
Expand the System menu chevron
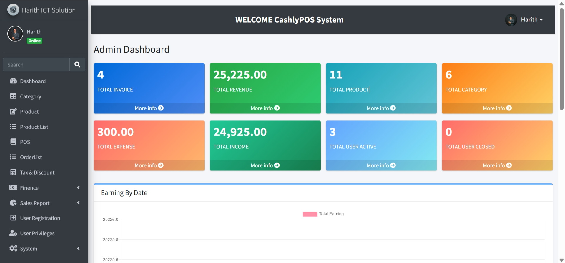(78, 248)
